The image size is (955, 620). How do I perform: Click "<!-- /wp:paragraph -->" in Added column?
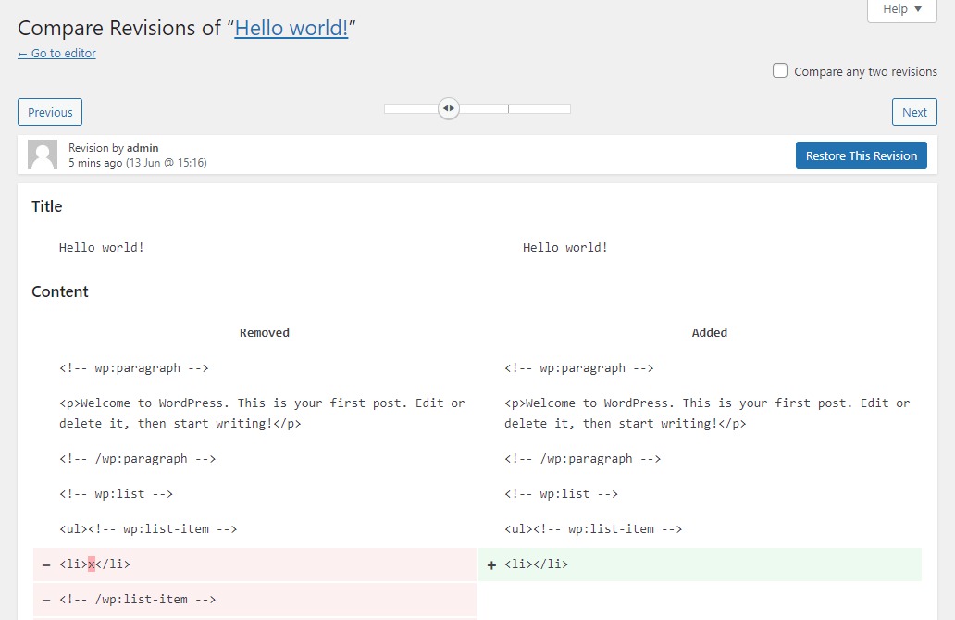coord(582,459)
